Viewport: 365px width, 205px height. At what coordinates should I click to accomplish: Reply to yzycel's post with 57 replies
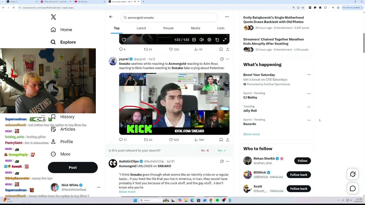pyautogui.click(x=123, y=140)
